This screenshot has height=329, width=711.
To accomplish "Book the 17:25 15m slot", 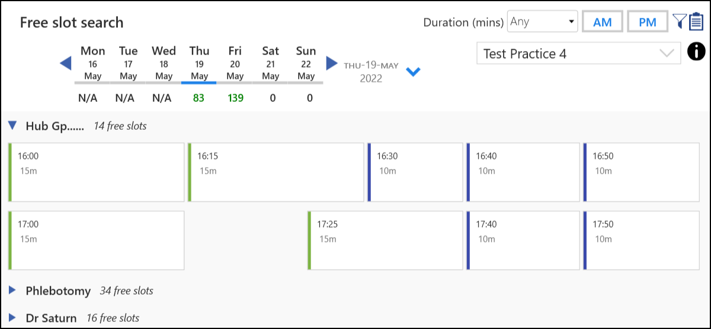I will pos(385,240).
